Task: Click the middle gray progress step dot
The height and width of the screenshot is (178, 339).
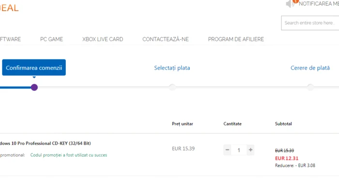Action: point(172,87)
